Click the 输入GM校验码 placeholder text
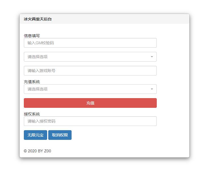 41,43
